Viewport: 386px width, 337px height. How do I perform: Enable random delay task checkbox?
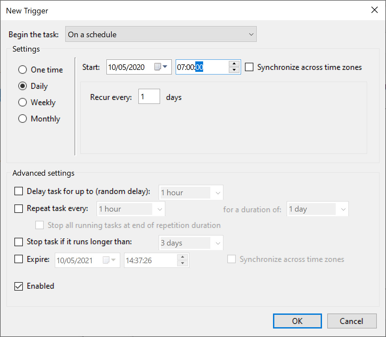[x=19, y=191]
